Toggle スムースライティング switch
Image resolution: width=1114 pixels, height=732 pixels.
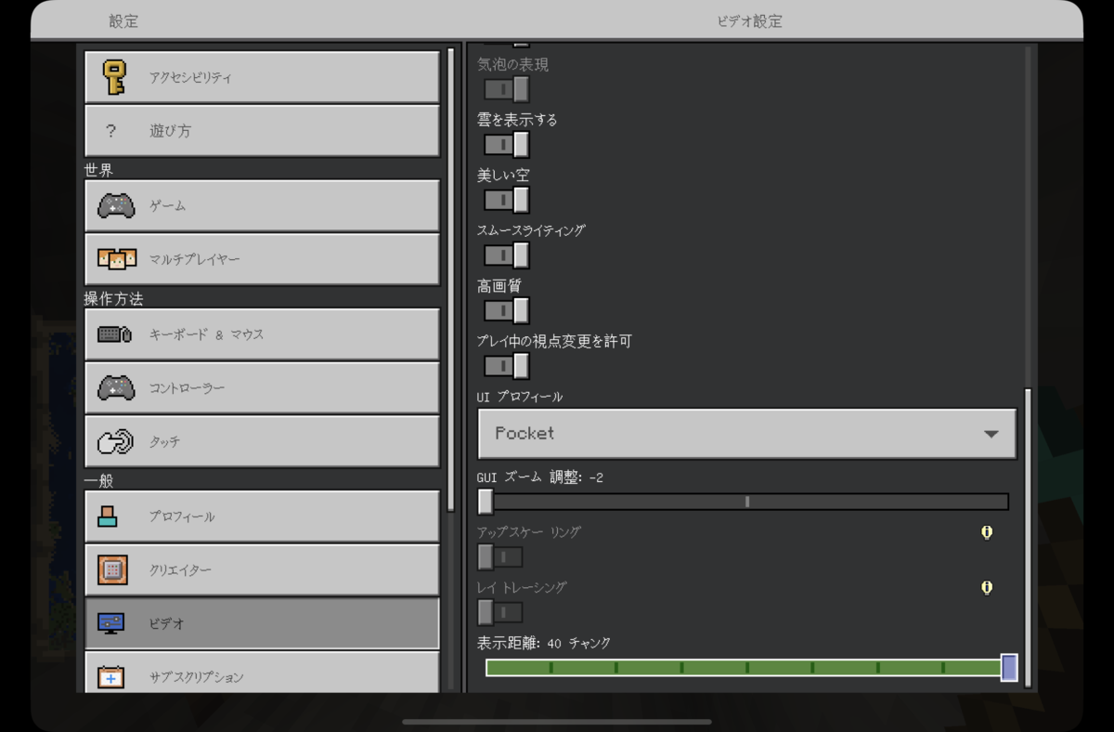click(x=507, y=255)
